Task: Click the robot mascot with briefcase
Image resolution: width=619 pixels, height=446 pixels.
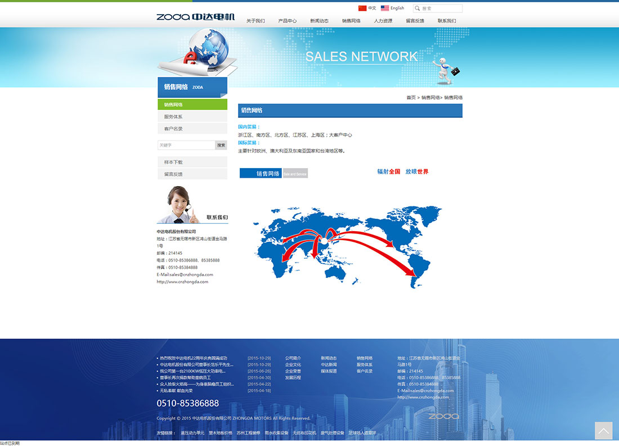Action: click(445, 70)
